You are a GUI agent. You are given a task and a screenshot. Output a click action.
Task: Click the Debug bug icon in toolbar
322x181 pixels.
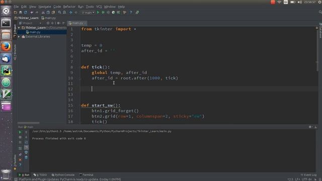(x=103, y=13)
